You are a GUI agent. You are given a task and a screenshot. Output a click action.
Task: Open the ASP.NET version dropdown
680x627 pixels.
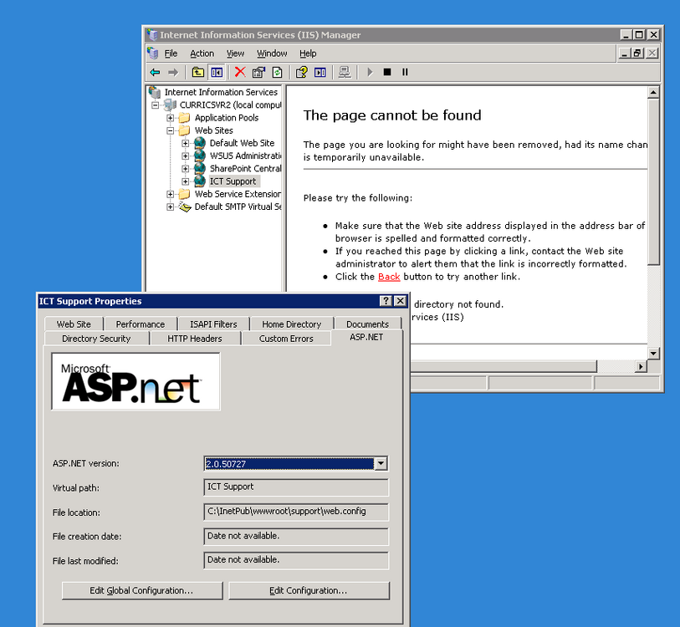tap(381, 463)
